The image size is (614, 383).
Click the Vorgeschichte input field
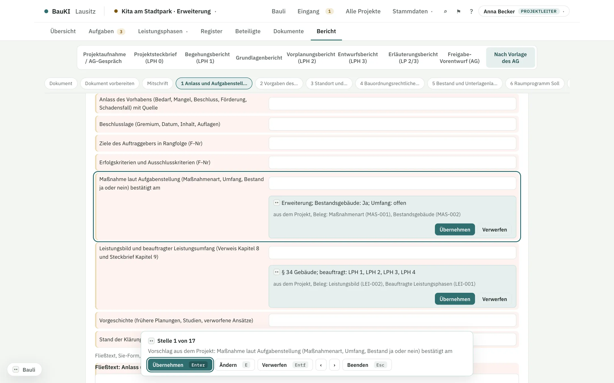click(x=392, y=320)
